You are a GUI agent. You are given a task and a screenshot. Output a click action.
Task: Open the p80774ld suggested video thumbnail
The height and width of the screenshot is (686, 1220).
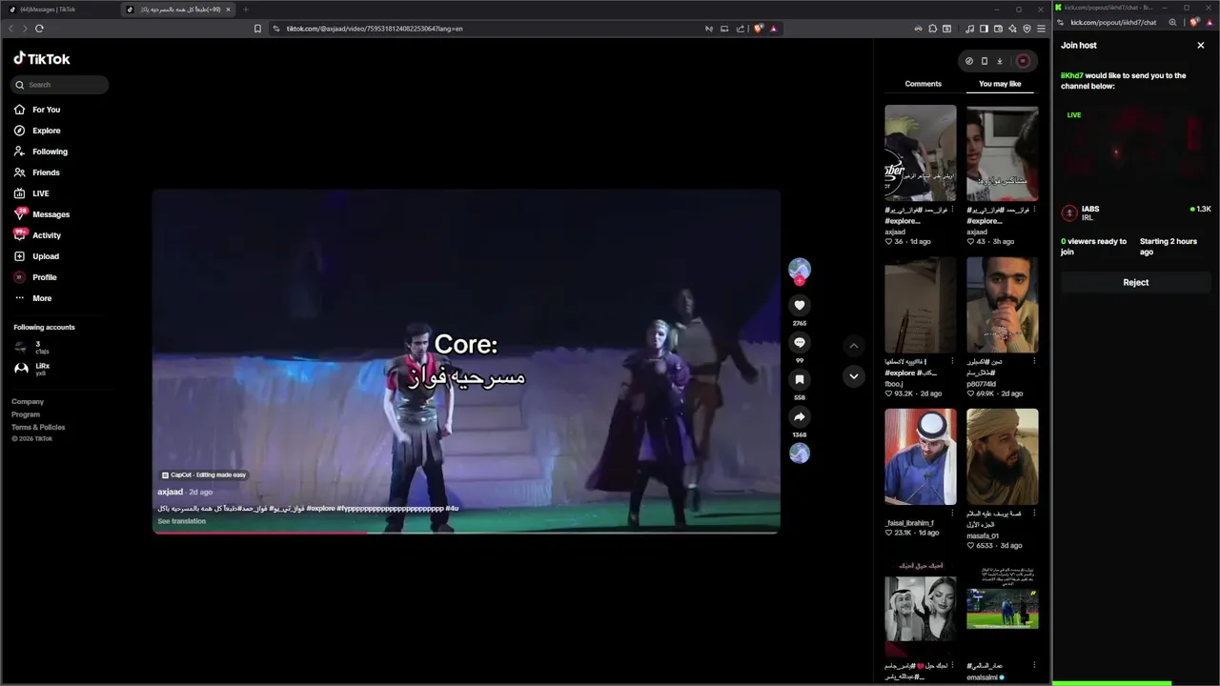1002,305
